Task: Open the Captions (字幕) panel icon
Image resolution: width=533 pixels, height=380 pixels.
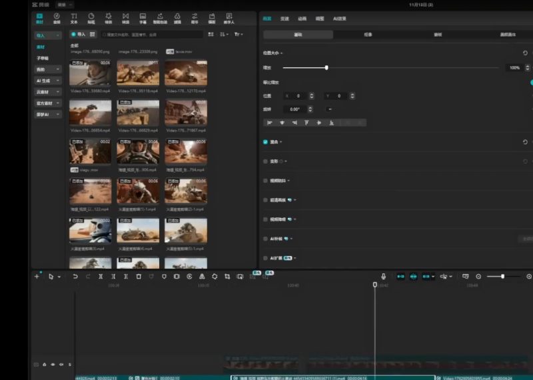Action: [x=143, y=19]
